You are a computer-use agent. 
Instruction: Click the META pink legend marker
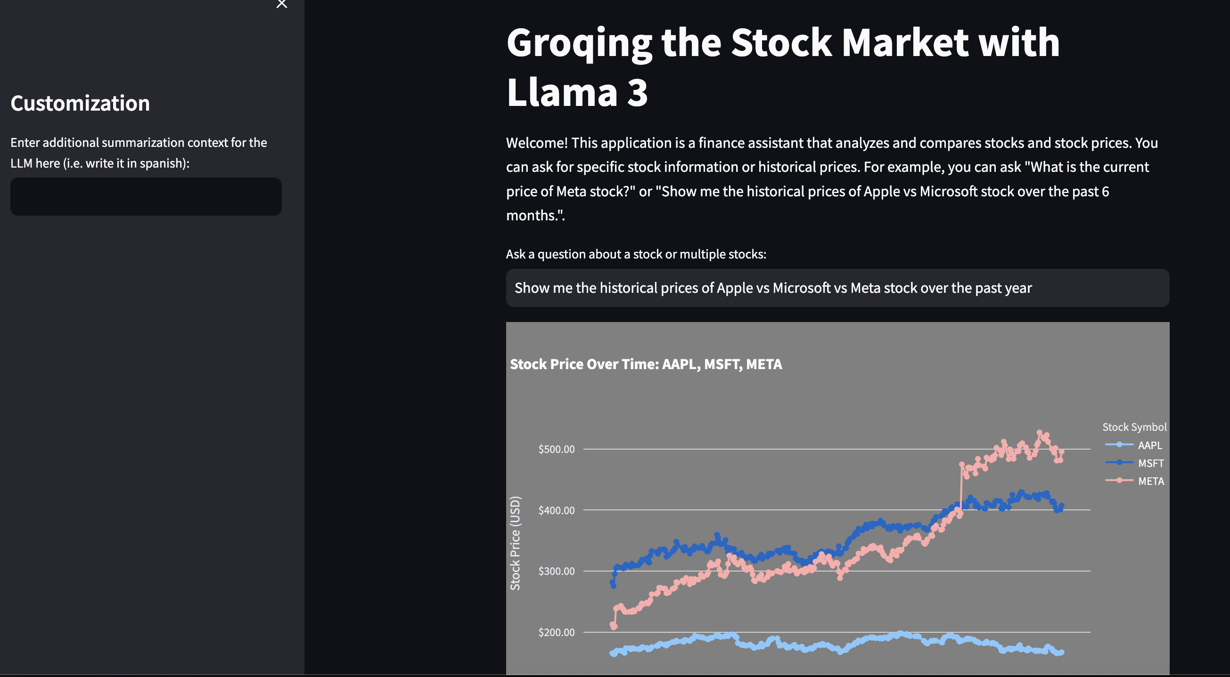(1119, 480)
